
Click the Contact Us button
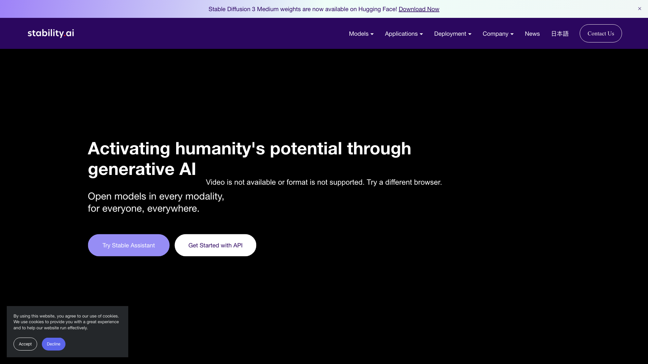coord(601,33)
